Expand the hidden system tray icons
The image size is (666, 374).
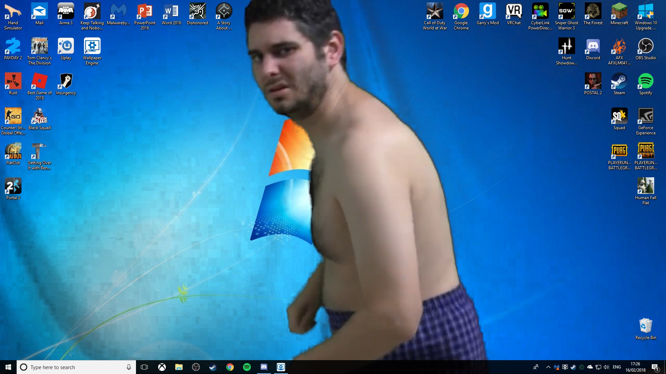tap(548, 367)
